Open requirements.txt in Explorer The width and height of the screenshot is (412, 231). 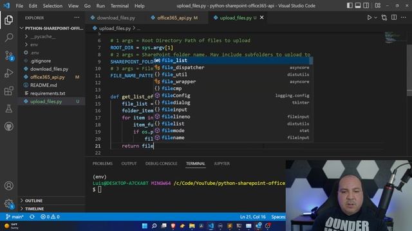[x=51, y=93]
